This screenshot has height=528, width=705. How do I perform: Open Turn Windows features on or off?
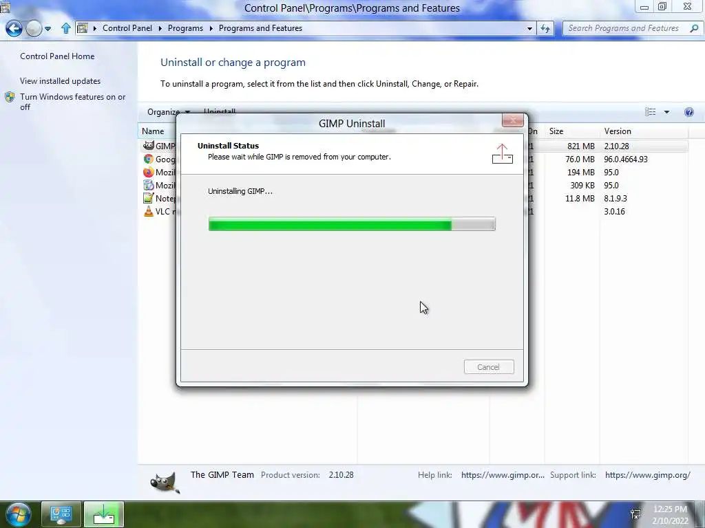73,102
